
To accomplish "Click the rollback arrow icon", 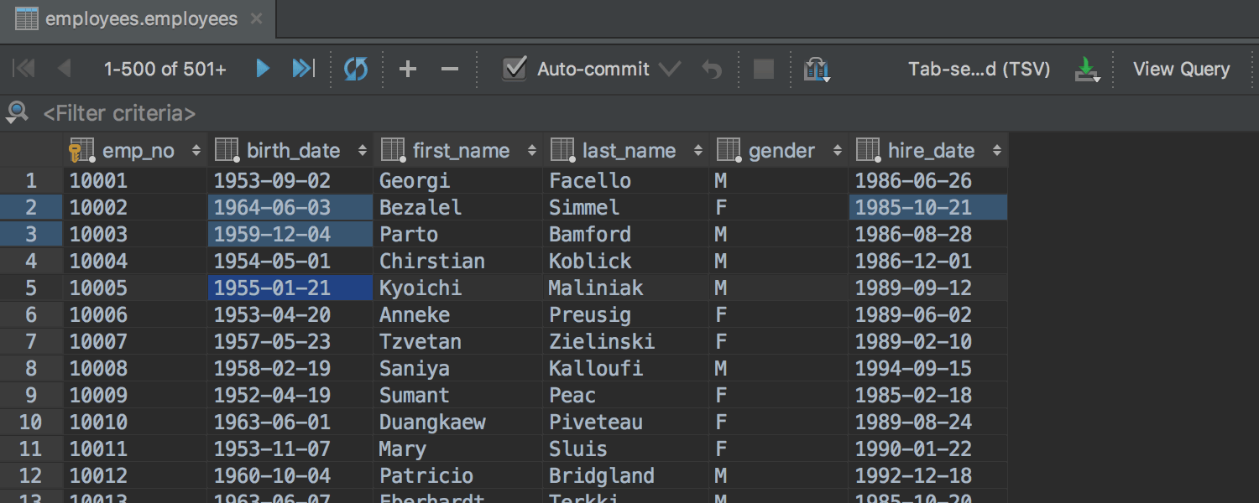I will 712,69.
